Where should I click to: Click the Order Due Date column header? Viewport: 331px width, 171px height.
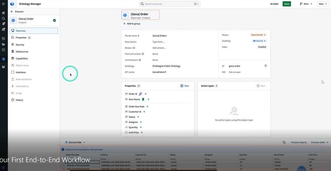coord(73,155)
